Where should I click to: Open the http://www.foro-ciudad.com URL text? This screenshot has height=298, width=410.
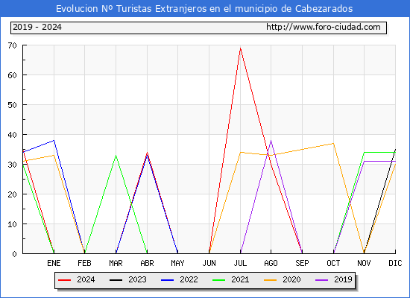click(324, 27)
